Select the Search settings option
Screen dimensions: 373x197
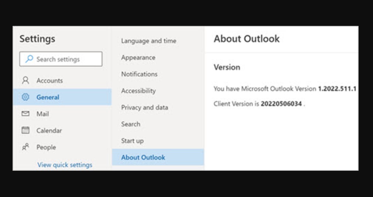click(131, 124)
